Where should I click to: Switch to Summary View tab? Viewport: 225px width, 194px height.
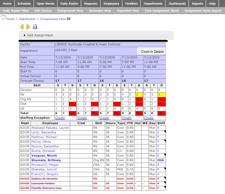[x=101, y=11]
